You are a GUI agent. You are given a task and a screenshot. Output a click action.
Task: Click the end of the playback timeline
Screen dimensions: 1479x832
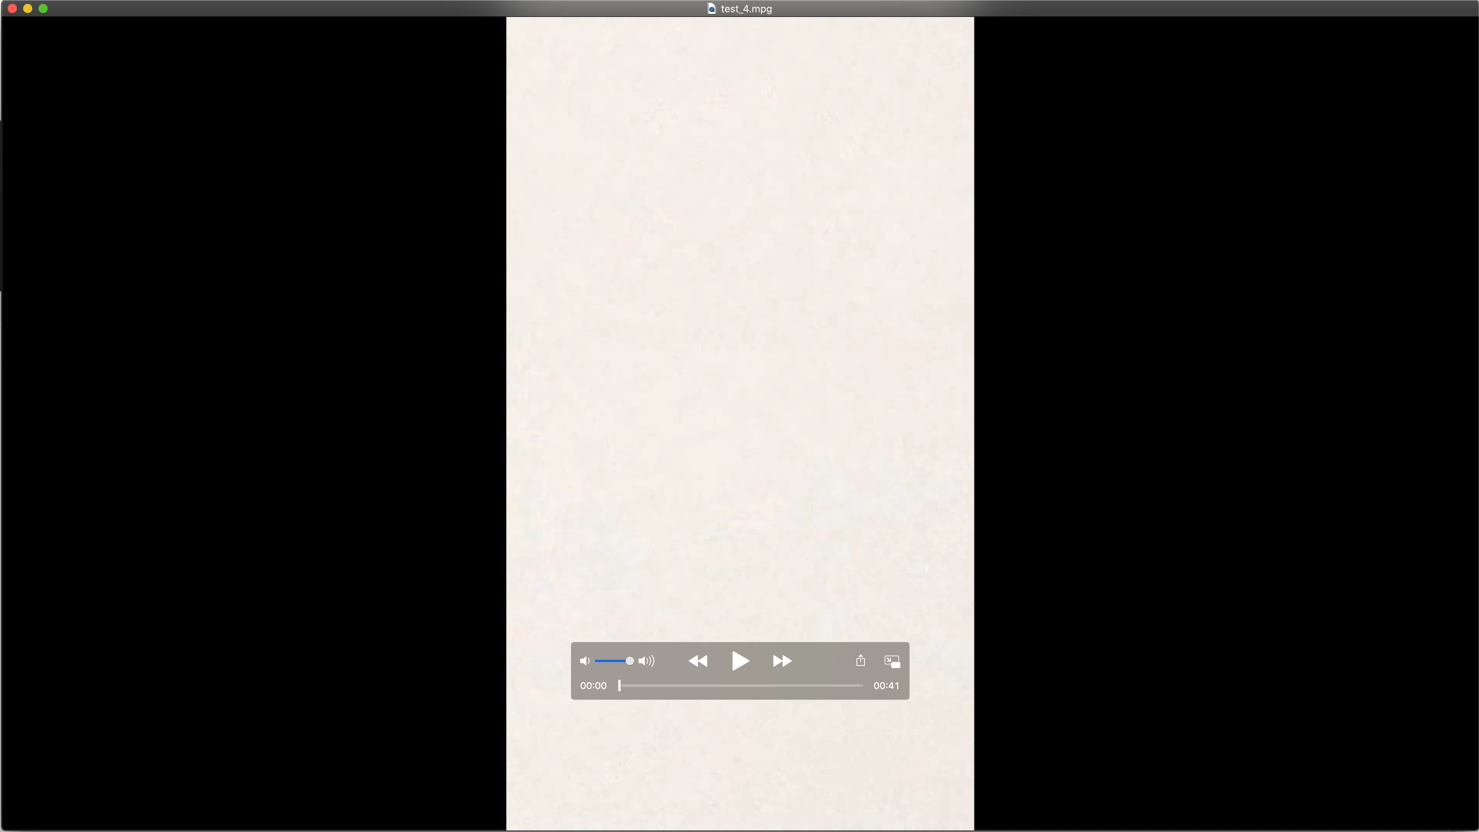[861, 685]
